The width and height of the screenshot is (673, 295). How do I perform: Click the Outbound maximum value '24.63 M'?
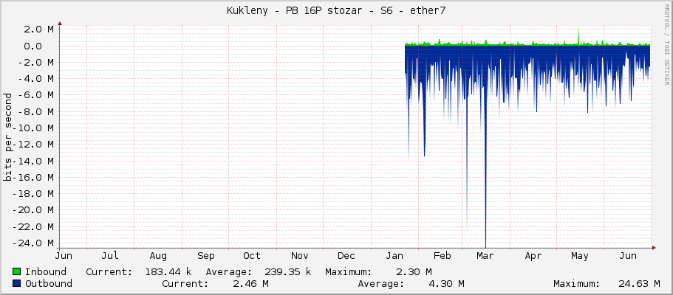coord(639,283)
